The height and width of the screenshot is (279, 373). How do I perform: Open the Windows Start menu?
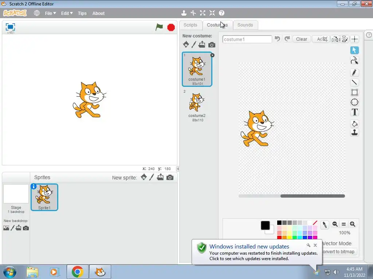click(10, 272)
